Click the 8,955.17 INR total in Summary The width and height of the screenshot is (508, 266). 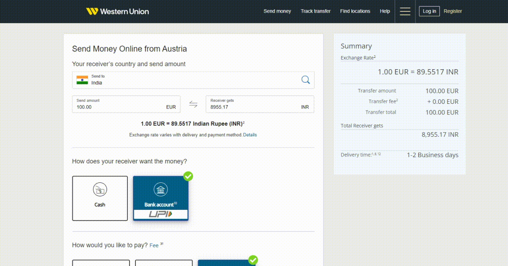click(x=440, y=135)
